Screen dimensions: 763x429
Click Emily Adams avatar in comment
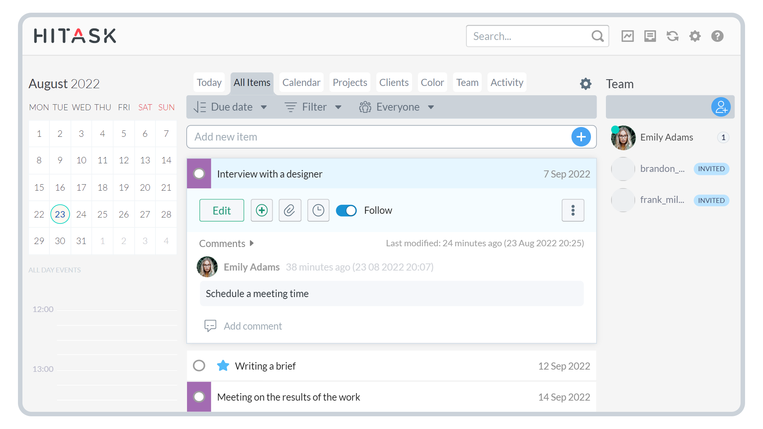(207, 267)
